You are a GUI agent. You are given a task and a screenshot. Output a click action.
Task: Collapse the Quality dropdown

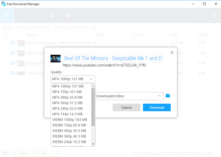tap(92, 79)
